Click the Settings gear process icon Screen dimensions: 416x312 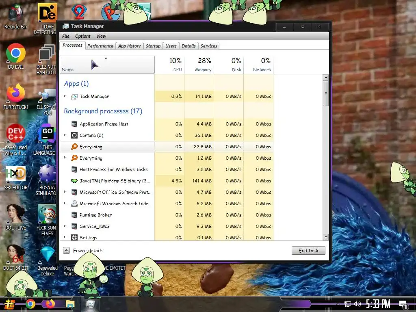coord(74,237)
